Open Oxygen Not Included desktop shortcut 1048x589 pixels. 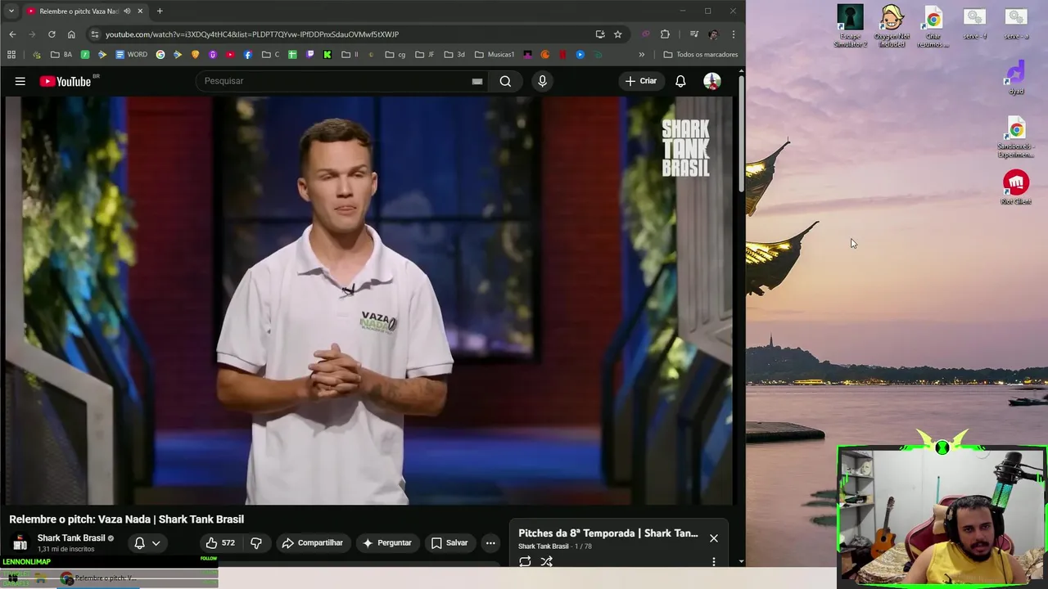[x=892, y=26]
